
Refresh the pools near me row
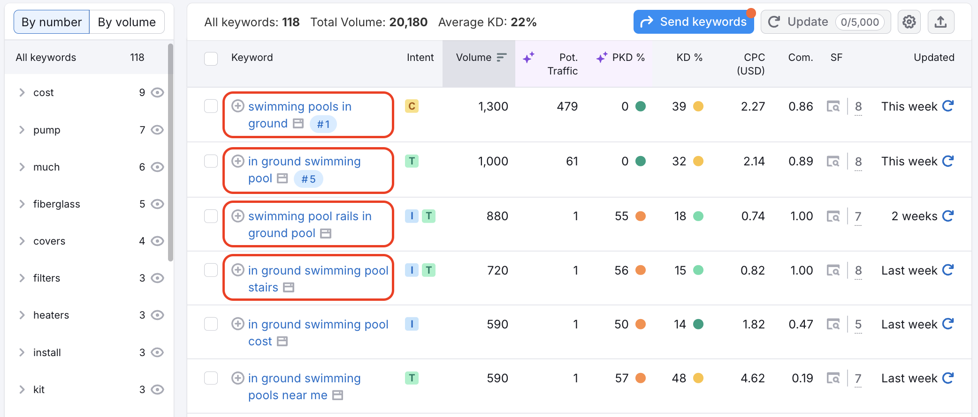(948, 378)
